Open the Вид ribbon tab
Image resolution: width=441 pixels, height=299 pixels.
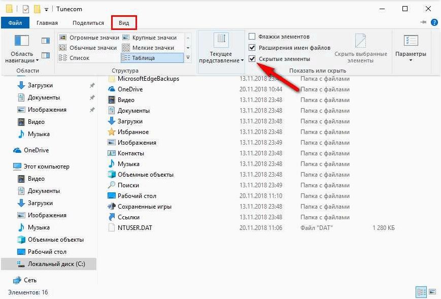coord(124,23)
